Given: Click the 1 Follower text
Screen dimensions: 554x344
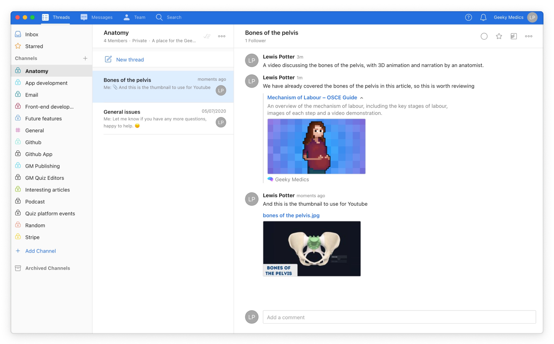Looking at the screenshot, I should (x=255, y=41).
